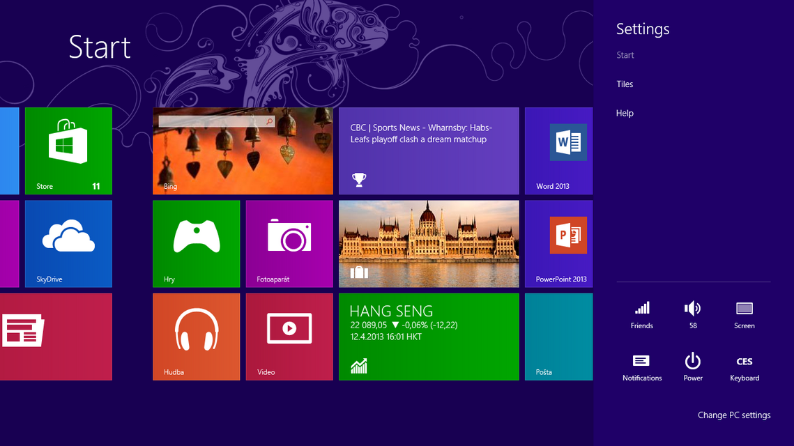Launch the SkyDrive tile
794x446 pixels.
[x=68, y=243]
